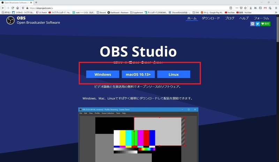Screen dimensions: 279x162
Task: Go back with the browser back arrow
Action: pyautogui.click(x=3, y=8)
